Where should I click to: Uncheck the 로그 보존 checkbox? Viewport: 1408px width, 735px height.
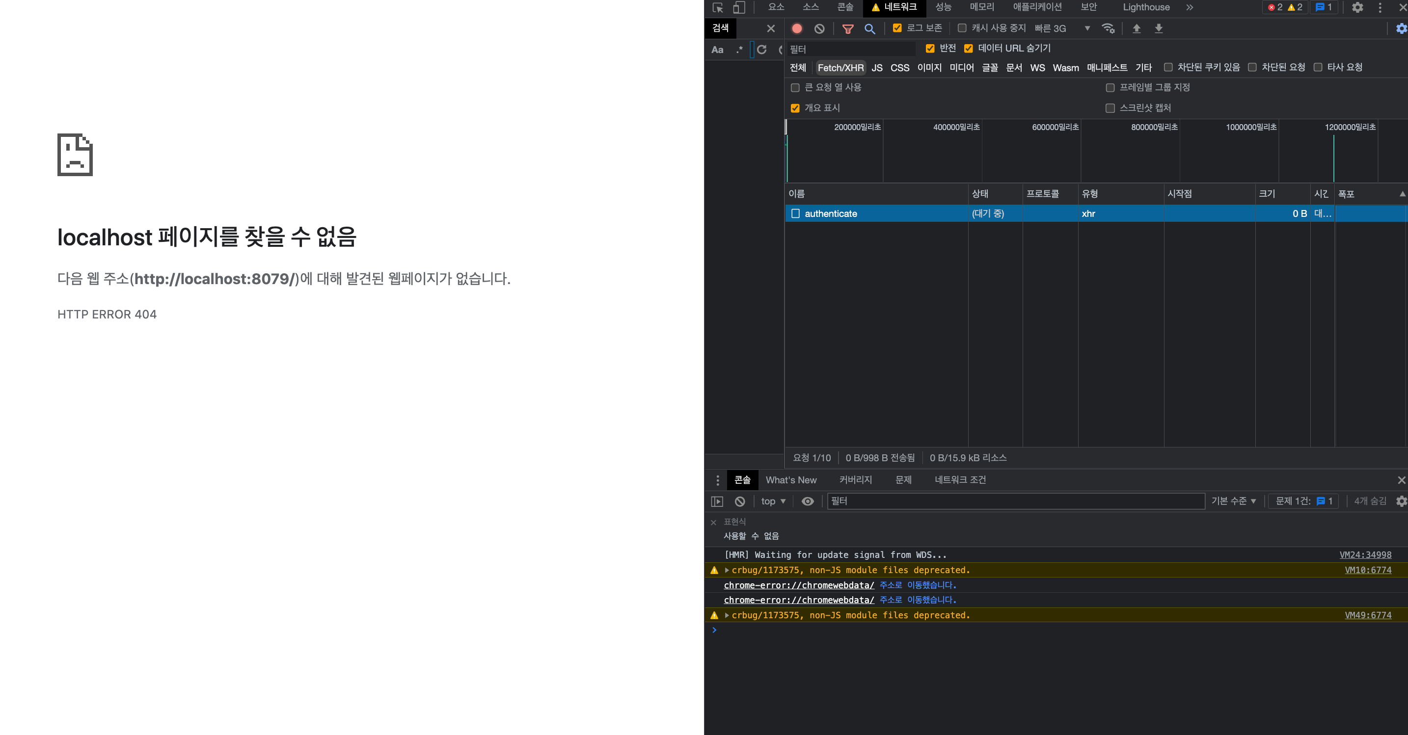(x=897, y=28)
